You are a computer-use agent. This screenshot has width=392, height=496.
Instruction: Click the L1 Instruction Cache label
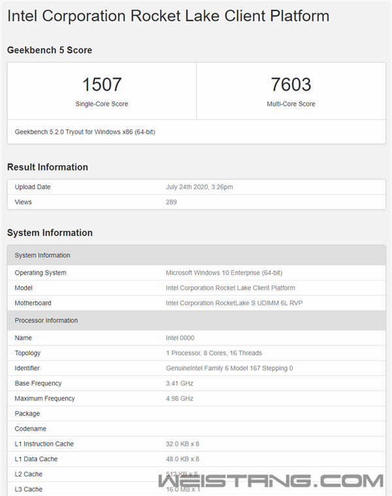click(44, 444)
